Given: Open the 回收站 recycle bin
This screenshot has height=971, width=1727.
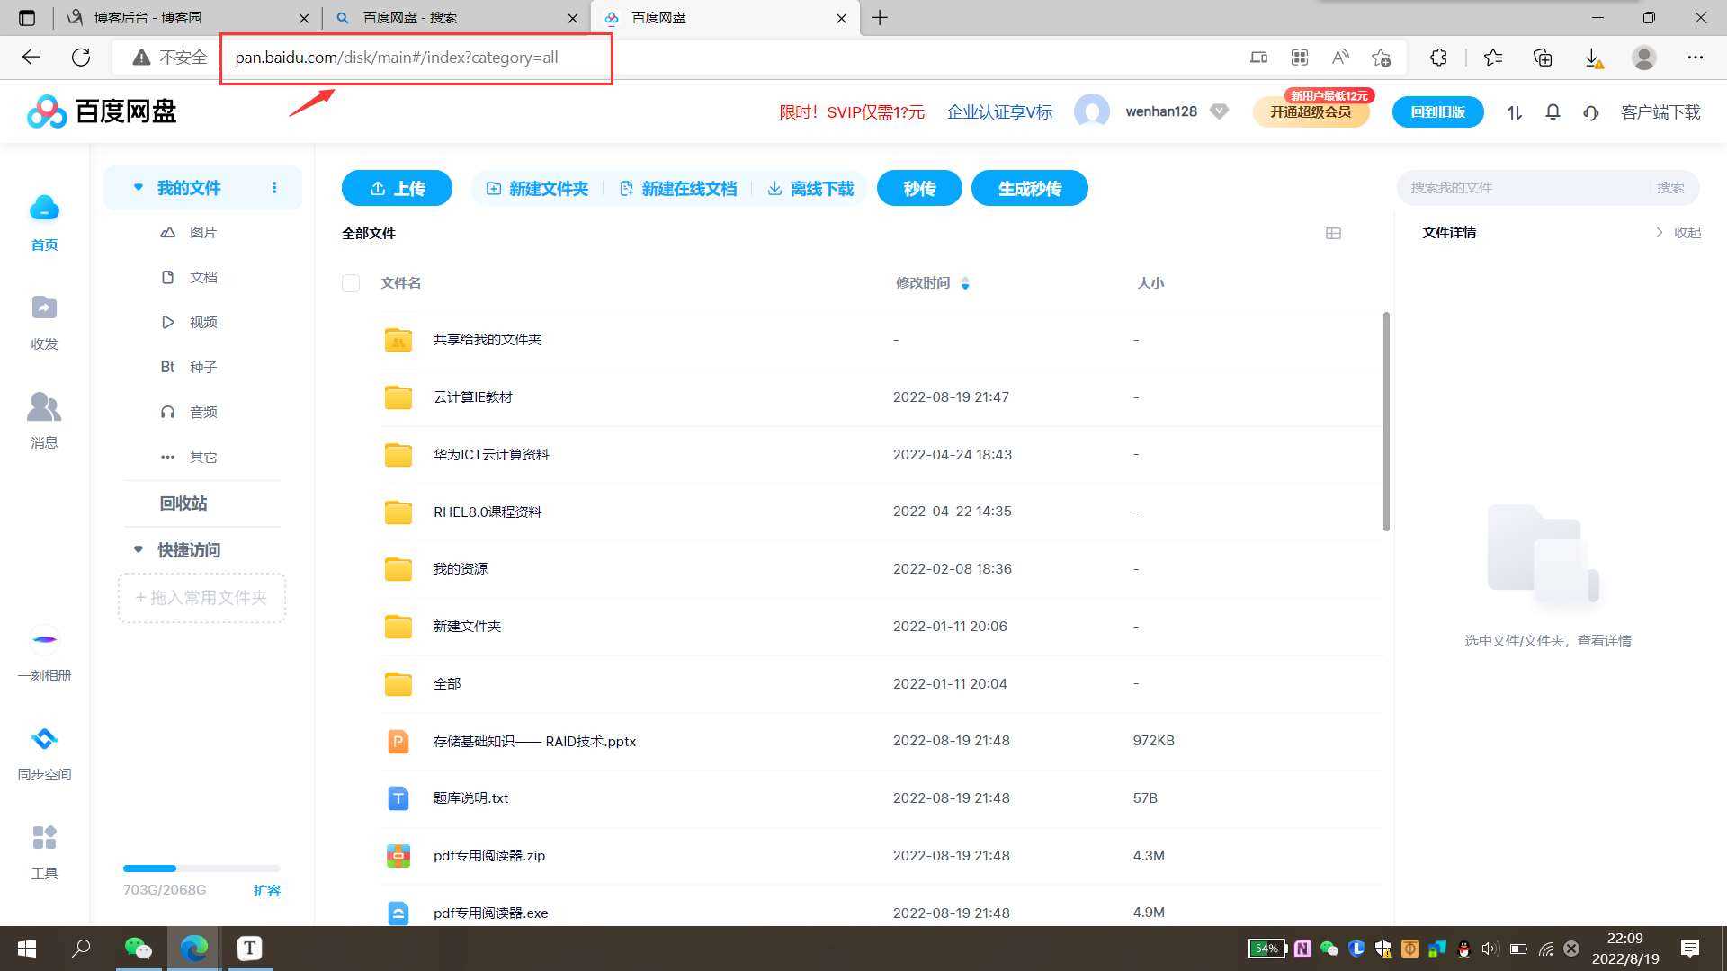Looking at the screenshot, I should pos(183,503).
